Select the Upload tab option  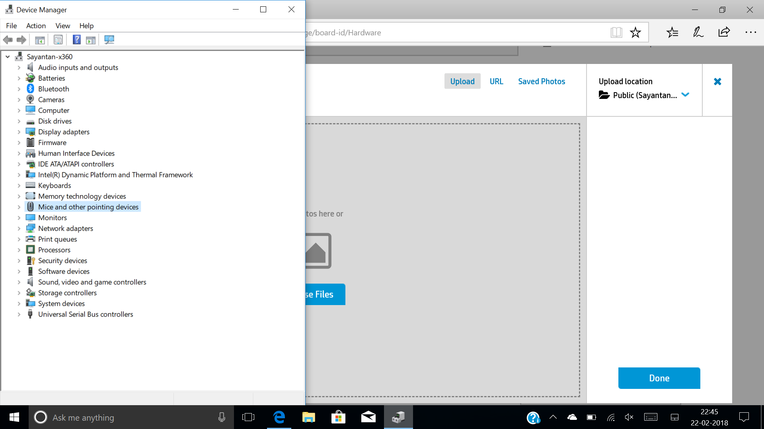[x=462, y=81]
